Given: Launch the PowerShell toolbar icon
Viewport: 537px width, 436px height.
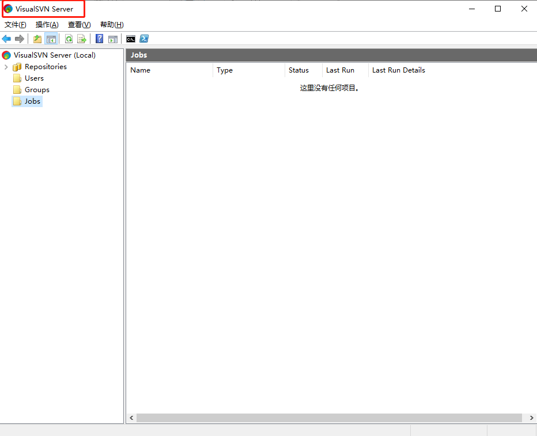Looking at the screenshot, I should [144, 39].
